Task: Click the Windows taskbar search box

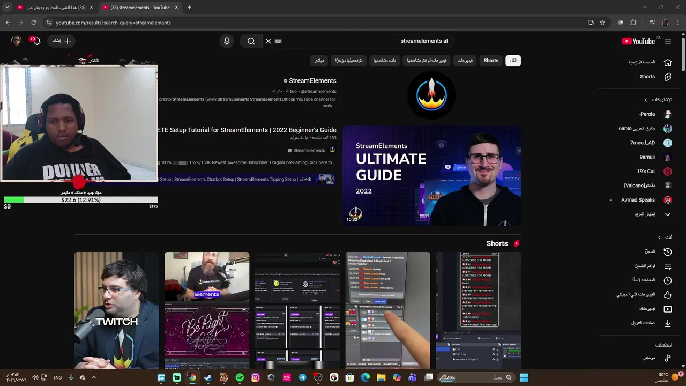Action: coord(476,377)
